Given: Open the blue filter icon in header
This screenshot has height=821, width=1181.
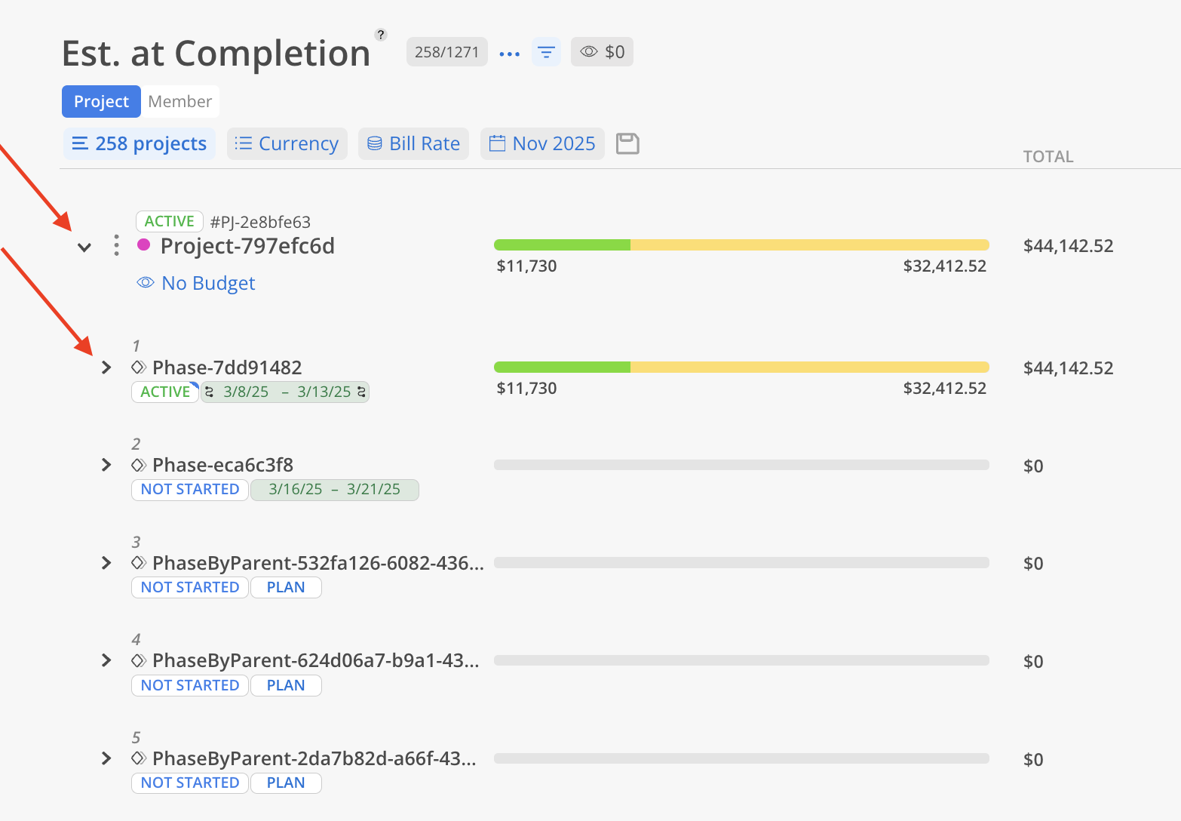Looking at the screenshot, I should [546, 52].
